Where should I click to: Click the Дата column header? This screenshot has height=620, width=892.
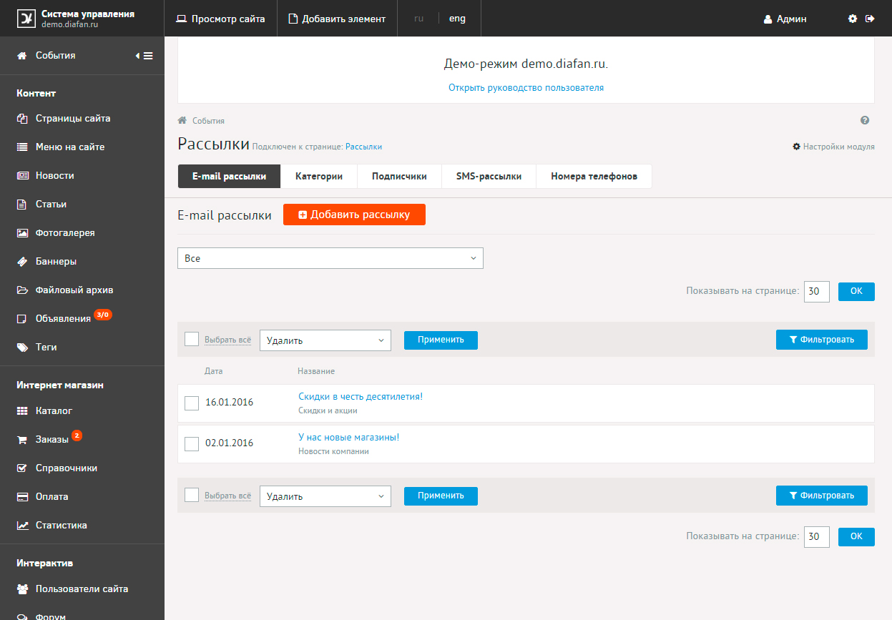(x=214, y=371)
